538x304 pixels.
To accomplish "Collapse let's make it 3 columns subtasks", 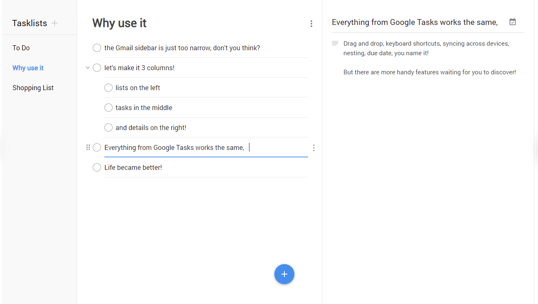I will (x=88, y=68).
